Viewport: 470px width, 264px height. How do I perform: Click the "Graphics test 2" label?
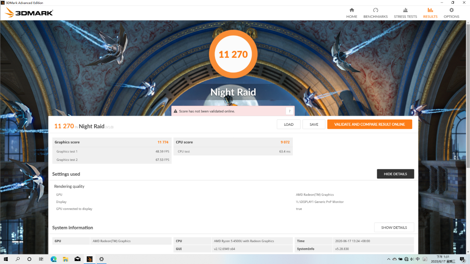click(67, 160)
